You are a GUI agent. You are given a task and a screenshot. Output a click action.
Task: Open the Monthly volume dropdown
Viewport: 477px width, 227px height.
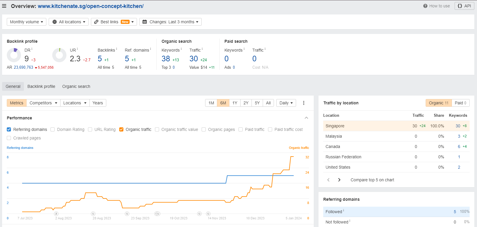27,22
